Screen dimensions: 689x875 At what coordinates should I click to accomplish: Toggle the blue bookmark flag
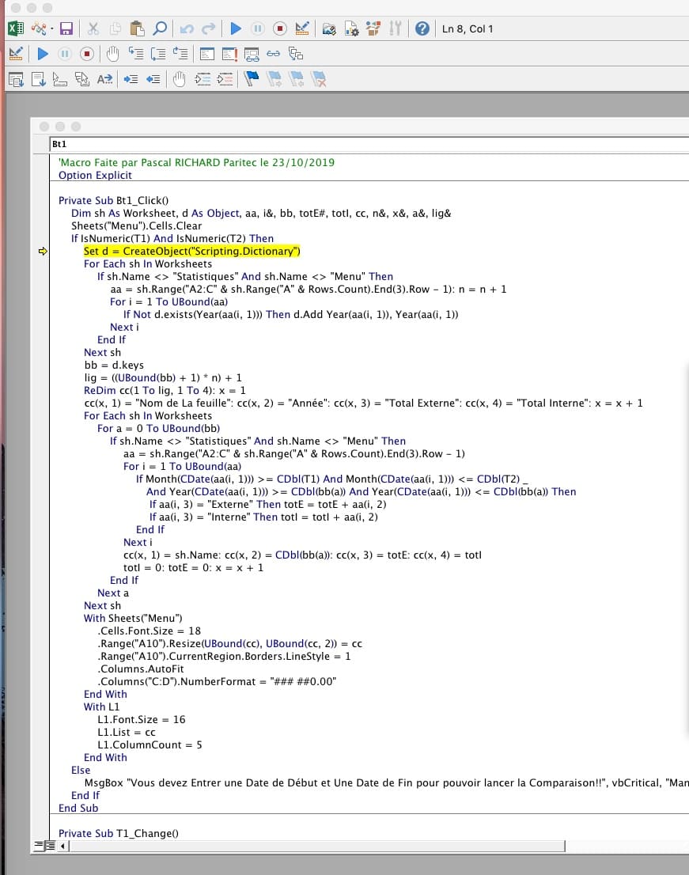252,79
